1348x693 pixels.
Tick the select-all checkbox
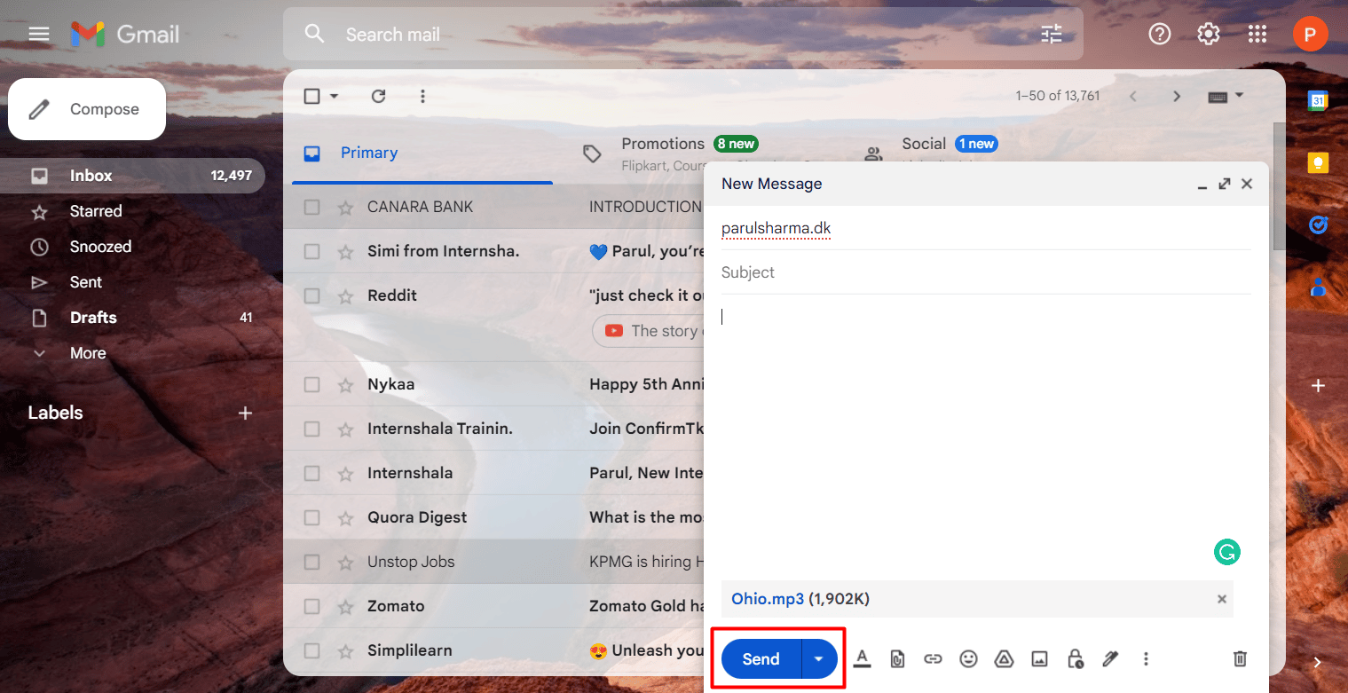(312, 96)
